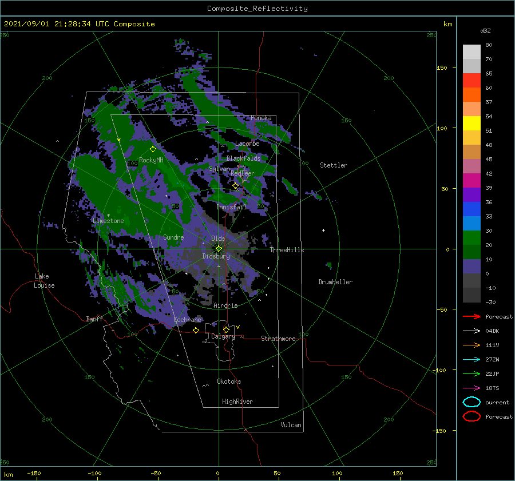Viewport: 515px width, 481px height.
Task: Click the RedDeer city label
Action: tap(243, 173)
